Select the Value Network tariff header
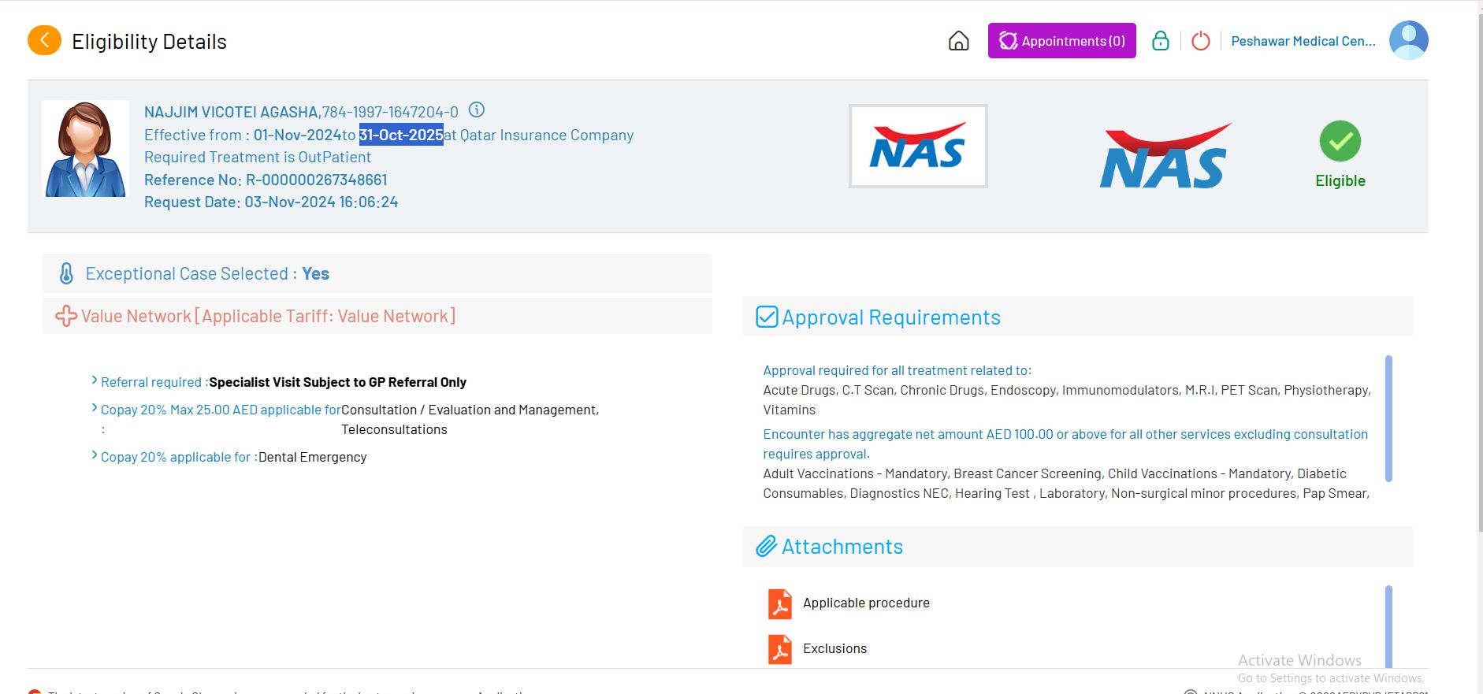 pyautogui.click(x=268, y=316)
